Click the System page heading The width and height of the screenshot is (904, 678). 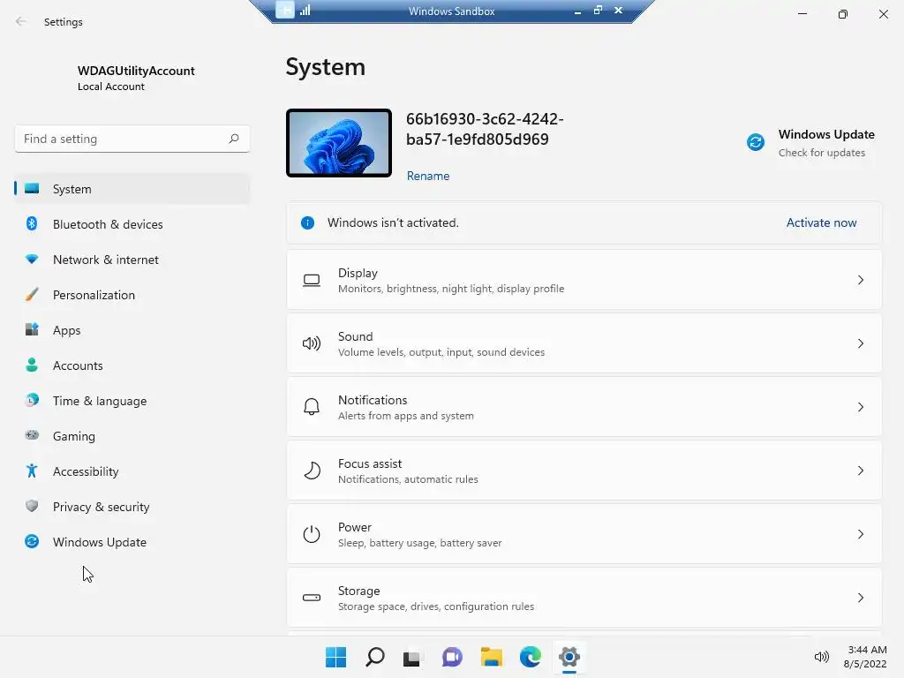coord(325,67)
